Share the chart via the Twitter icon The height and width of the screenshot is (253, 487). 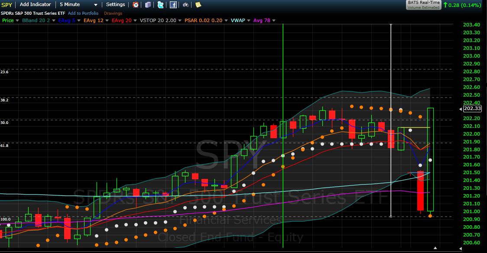(161, 5)
